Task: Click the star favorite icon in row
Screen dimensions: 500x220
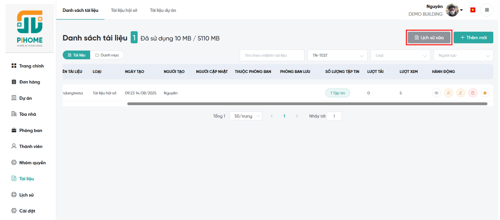Action: coord(485,93)
